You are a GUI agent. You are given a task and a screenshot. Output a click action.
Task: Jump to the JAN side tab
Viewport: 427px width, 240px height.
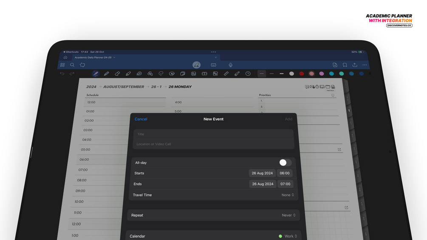356,162
